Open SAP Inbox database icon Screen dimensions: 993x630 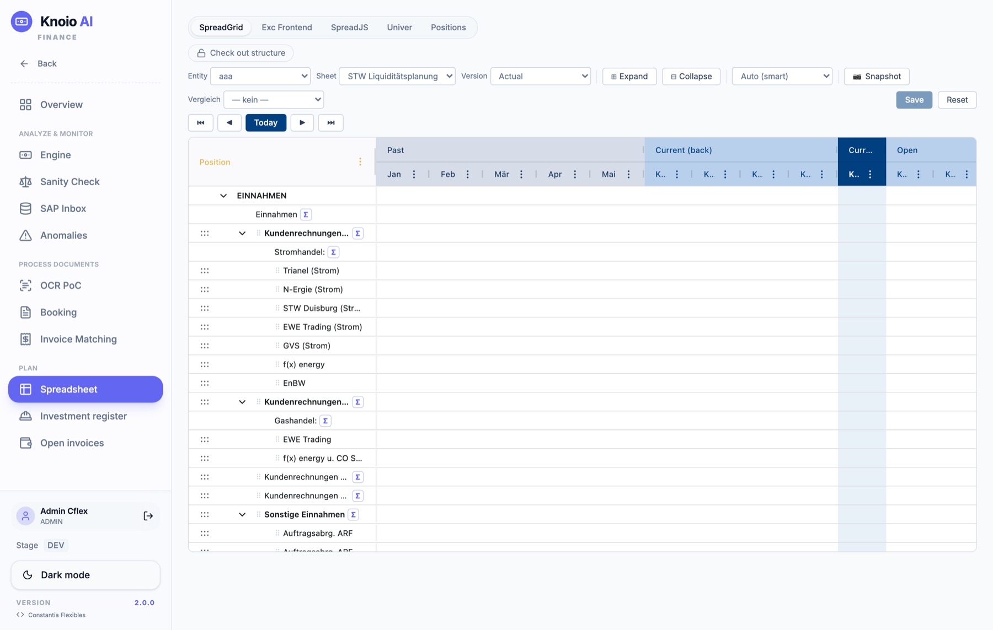click(25, 208)
